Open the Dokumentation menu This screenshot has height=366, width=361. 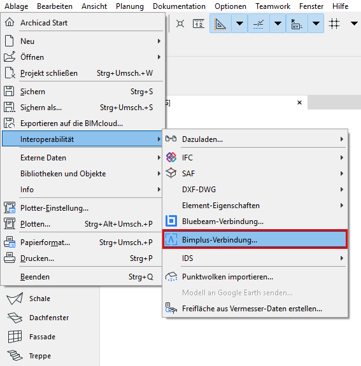click(179, 6)
